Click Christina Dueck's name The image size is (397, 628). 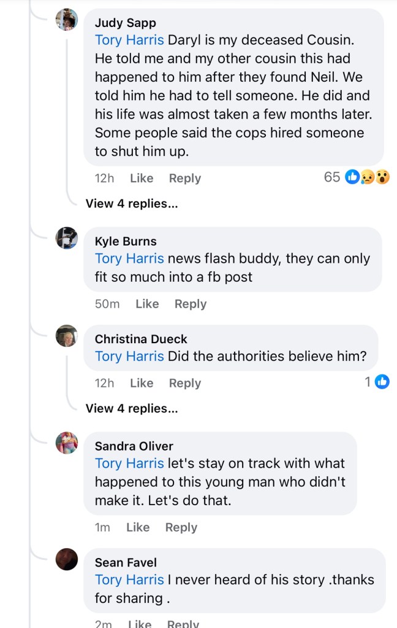pyautogui.click(x=141, y=339)
